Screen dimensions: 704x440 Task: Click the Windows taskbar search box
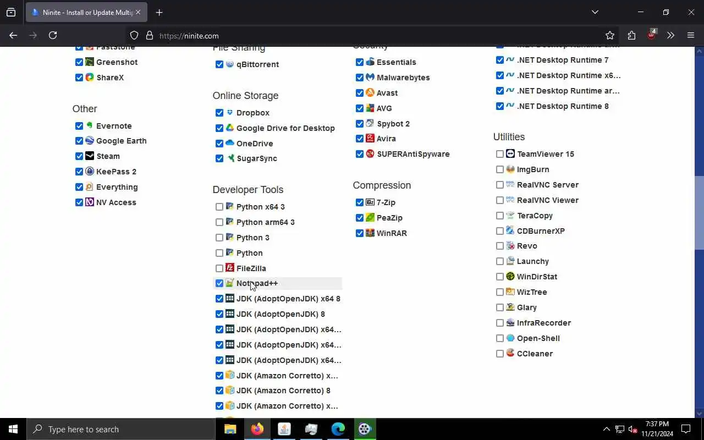click(x=121, y=429)
